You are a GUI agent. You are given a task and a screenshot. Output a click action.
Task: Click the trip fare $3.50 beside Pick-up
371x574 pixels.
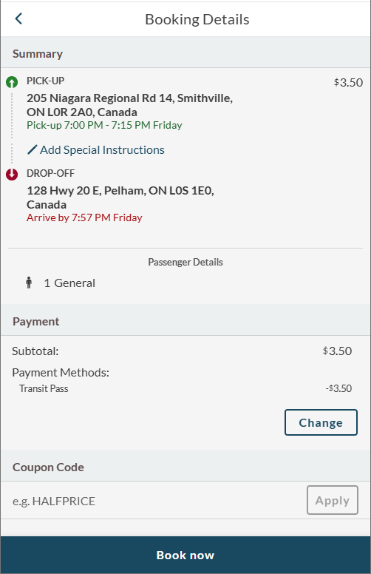click(x=348, y=82)
